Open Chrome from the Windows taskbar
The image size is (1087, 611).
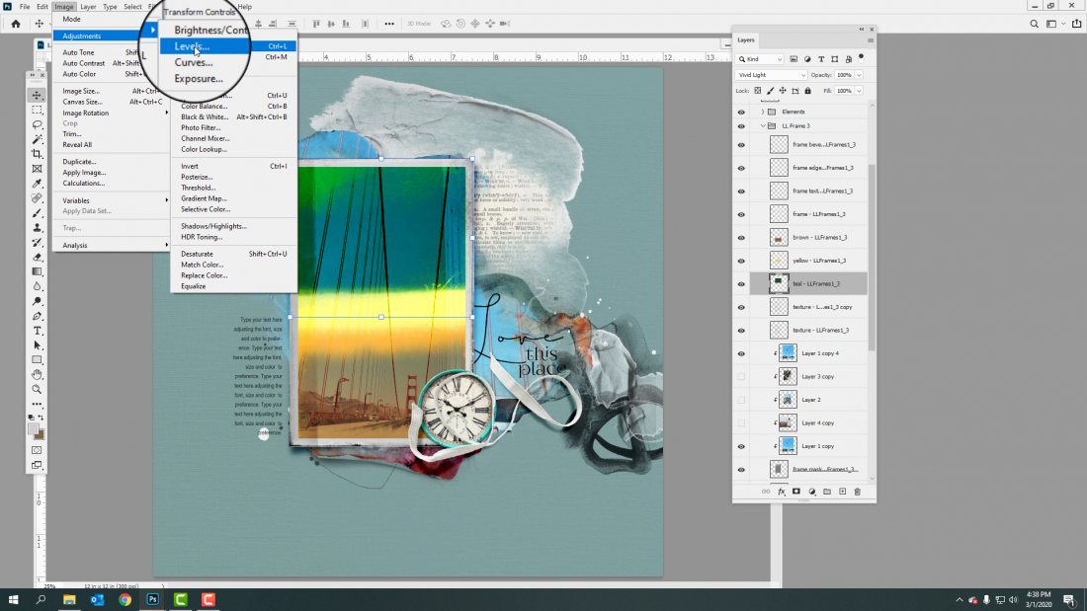pos(125,600)
